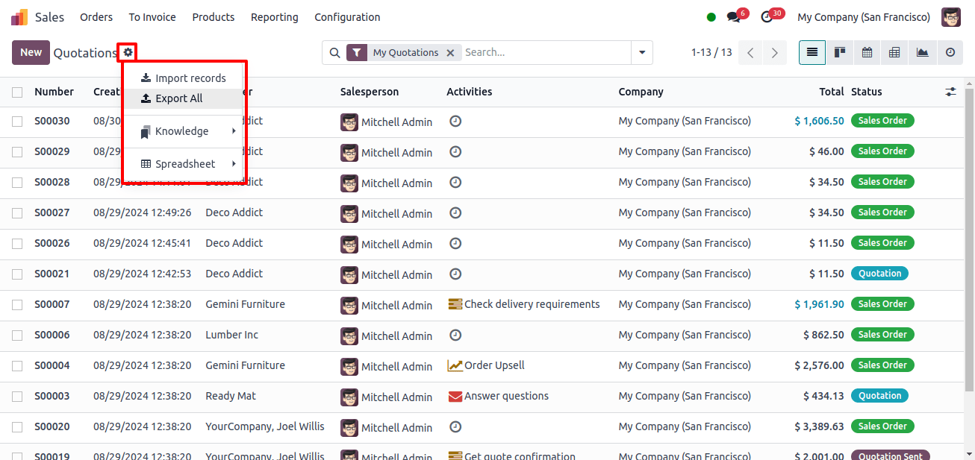
Task: Click the $ 1,961.90 total on S00007
Action: tap(819, 304)
